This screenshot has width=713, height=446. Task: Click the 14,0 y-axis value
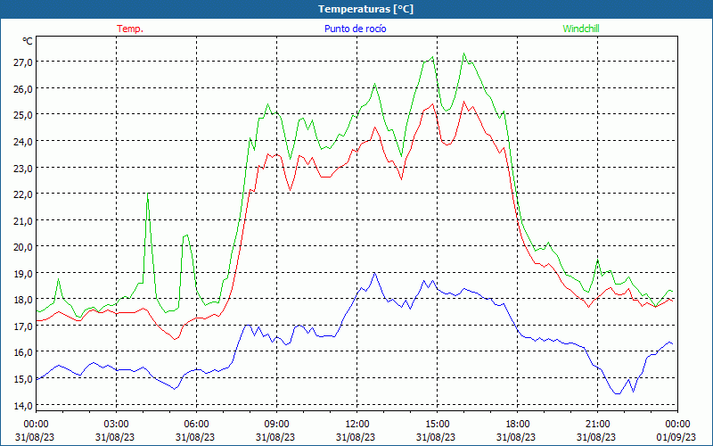23,406
